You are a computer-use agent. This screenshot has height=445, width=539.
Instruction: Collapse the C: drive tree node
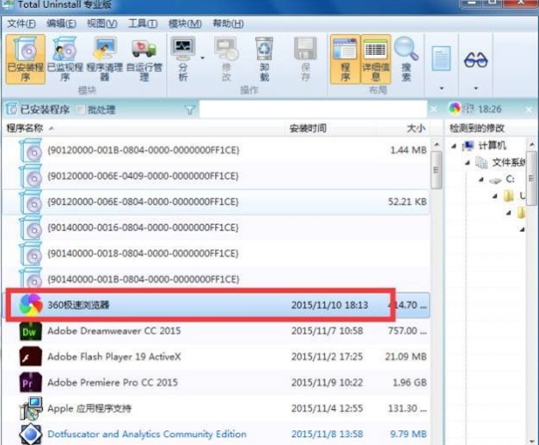(481, 180)
